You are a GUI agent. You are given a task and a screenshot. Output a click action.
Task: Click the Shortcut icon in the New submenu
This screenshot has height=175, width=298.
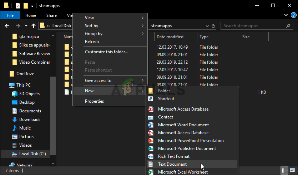pyautogui.click(x=151, y=99)
